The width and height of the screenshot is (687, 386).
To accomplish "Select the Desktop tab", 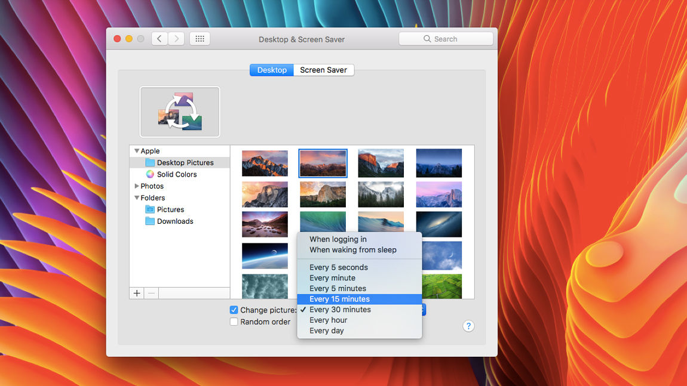I will (272, 70).
